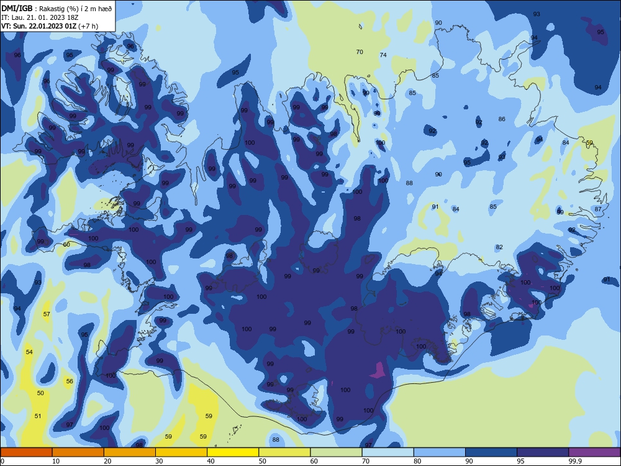Click the map value '54' on the yellow area

(29, 352)
